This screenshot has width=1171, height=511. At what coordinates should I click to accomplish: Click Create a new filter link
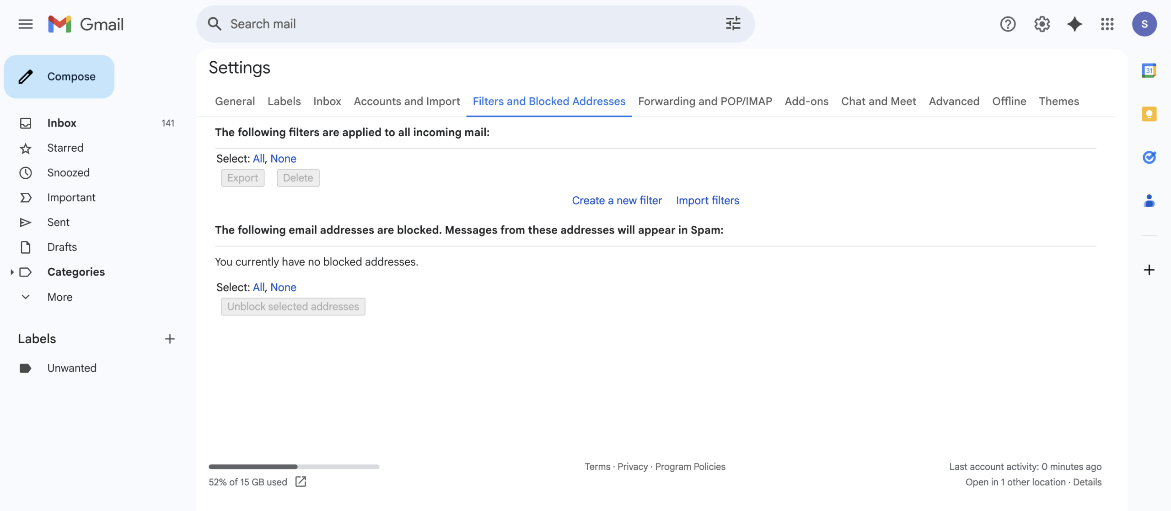[x=617, y=200]
